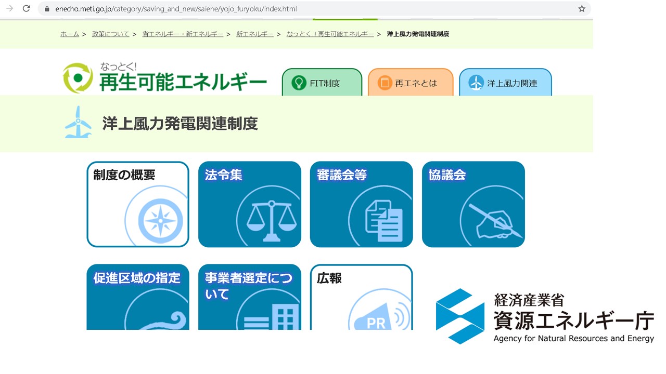This screenshot has width=666, height=374.
Task: Open 省エネルギー・新エネルギー breadcrumb link
Action: [183, 34]
